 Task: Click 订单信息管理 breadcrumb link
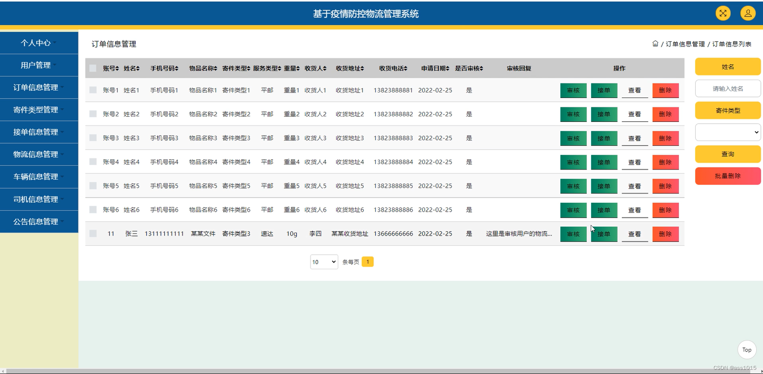685,44
